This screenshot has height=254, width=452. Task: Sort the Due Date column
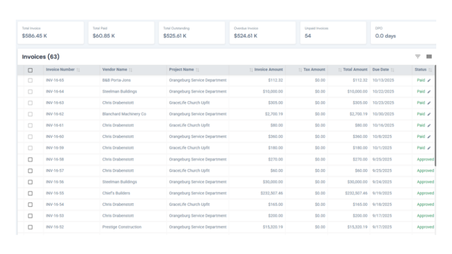tap(391, 70)
